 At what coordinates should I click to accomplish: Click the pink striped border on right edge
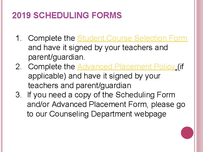coord(198,76)
